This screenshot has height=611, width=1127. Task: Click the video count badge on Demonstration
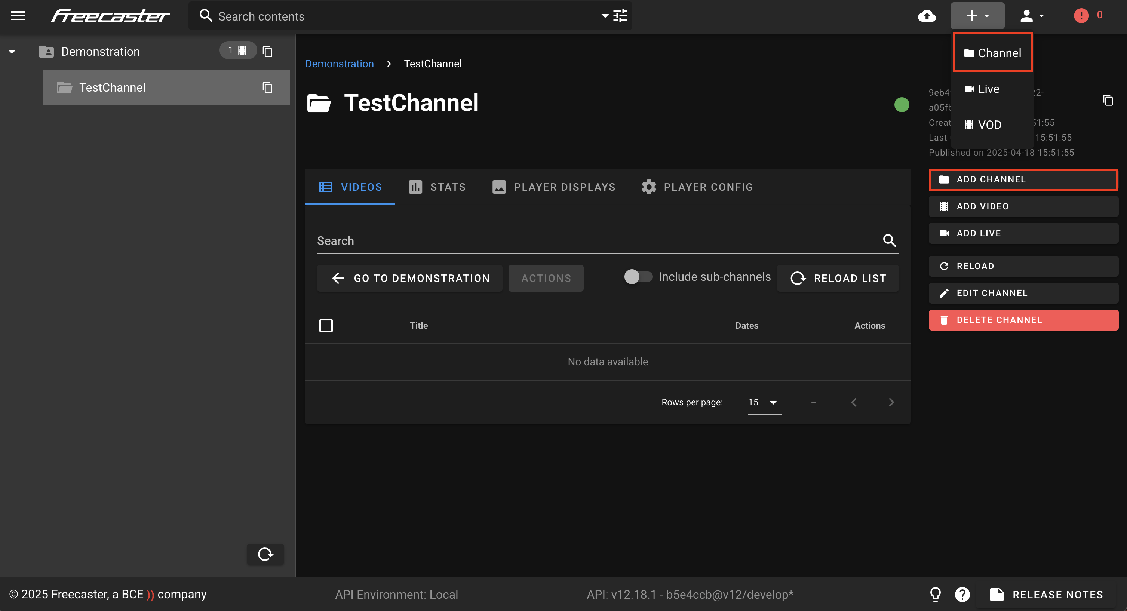click(x=237, y=50)
